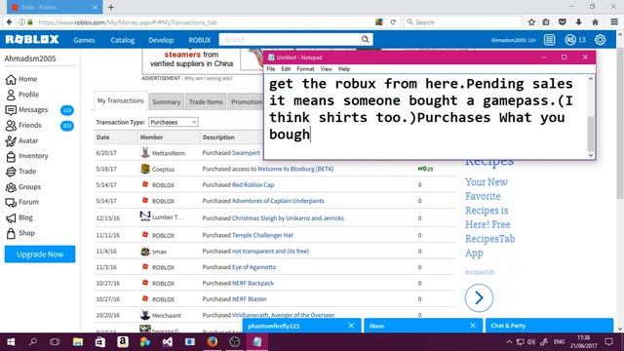Open the Blog sidebar icon
The height and width of the screenshot is (351, 624).
(11, 217)
